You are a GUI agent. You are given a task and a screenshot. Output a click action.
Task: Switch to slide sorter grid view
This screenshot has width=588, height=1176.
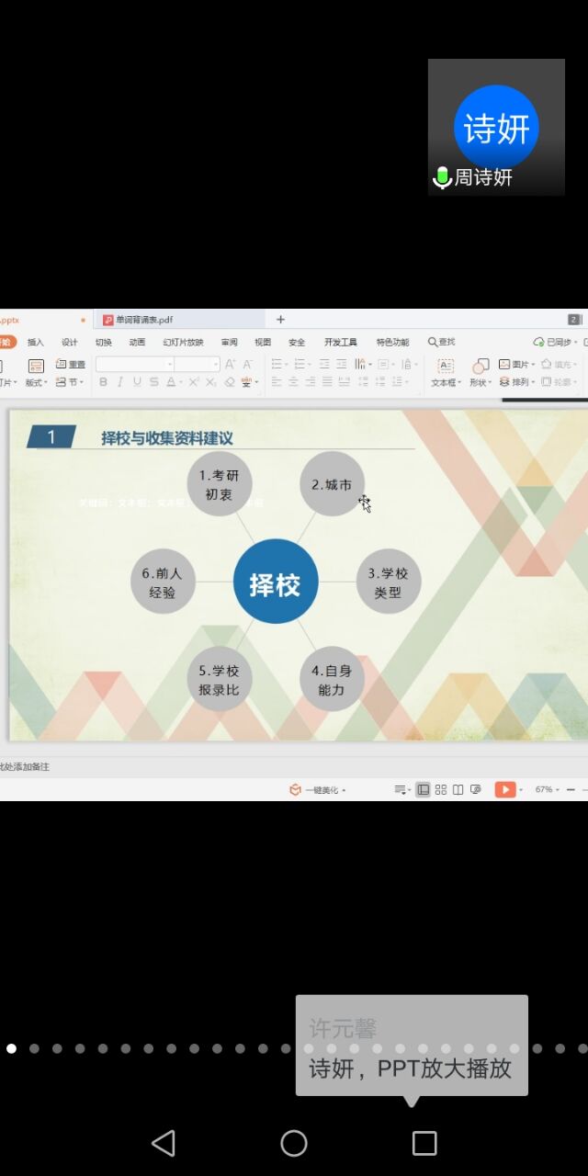click(441, 789)
